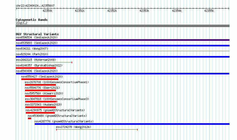Select the thin red esv2724278 variant line
The height and width of the screenshot is (140, 237).
pos(97,130)
